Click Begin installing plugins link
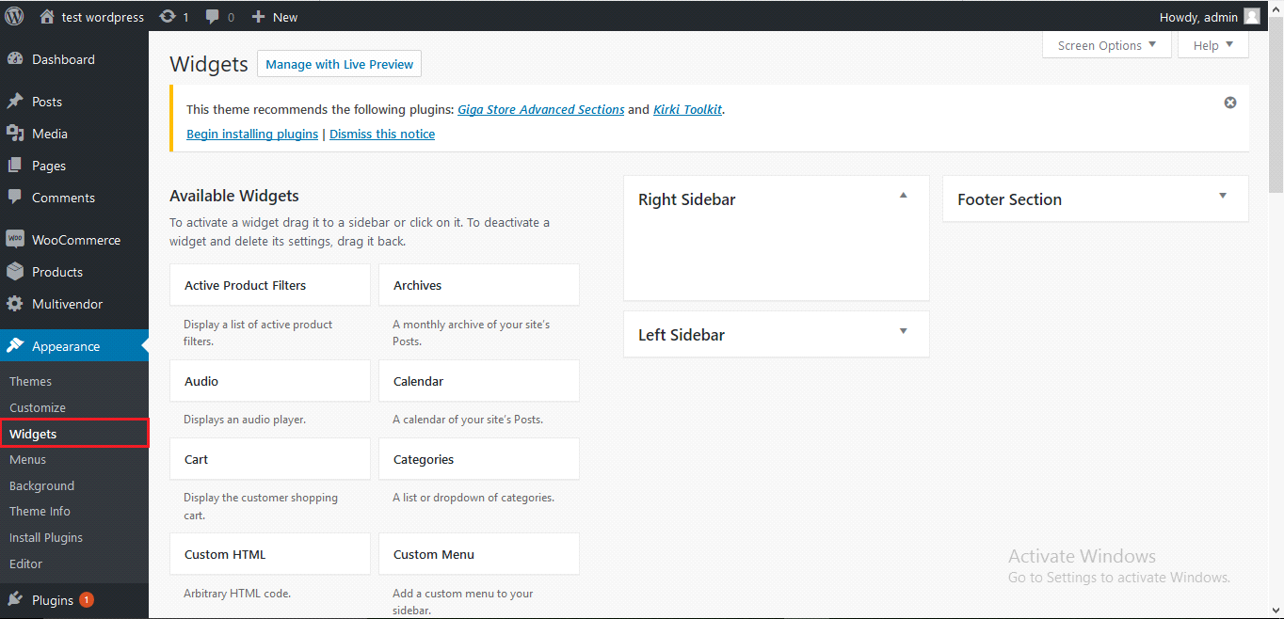The height and width of the screenshot is (619, 1284). click(x=252, y=134)
